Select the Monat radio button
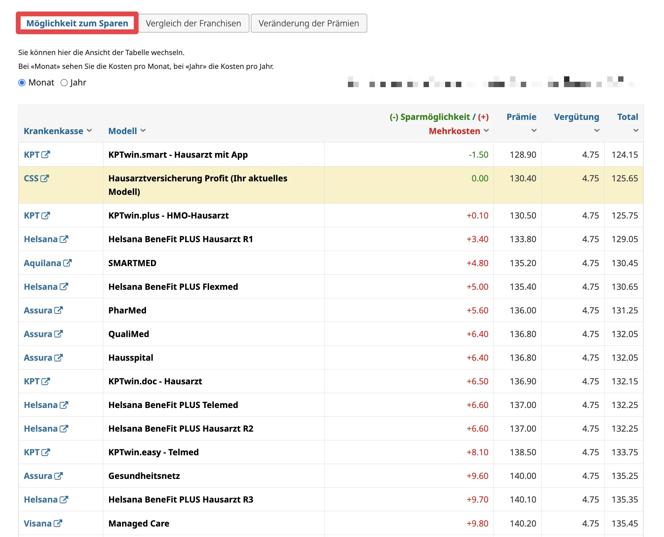 [22, 83]
